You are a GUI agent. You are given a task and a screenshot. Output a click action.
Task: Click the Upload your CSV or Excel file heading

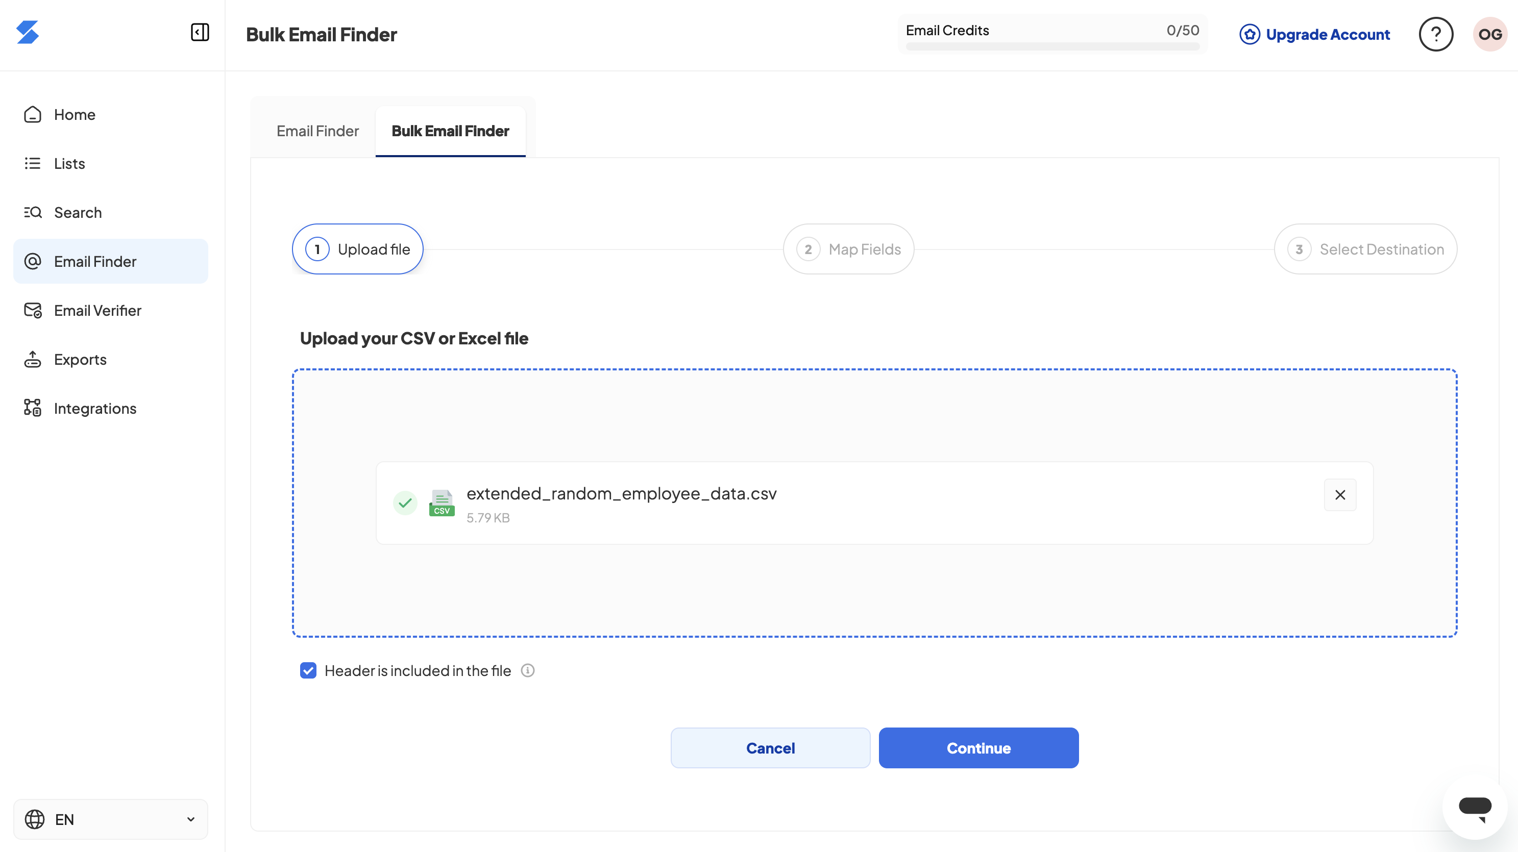(x=414, y=339)
